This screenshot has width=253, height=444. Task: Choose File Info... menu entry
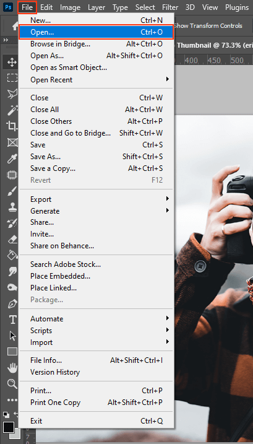point(96,360)
